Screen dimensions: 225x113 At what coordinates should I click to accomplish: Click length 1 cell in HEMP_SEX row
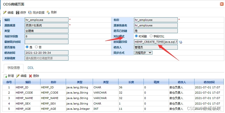(x=131, y=104)
